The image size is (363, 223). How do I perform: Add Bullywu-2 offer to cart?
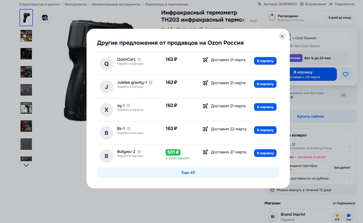[x=265, y=153]
